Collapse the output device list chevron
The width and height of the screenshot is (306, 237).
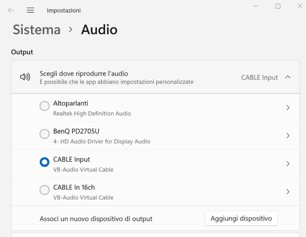point(288,77)
